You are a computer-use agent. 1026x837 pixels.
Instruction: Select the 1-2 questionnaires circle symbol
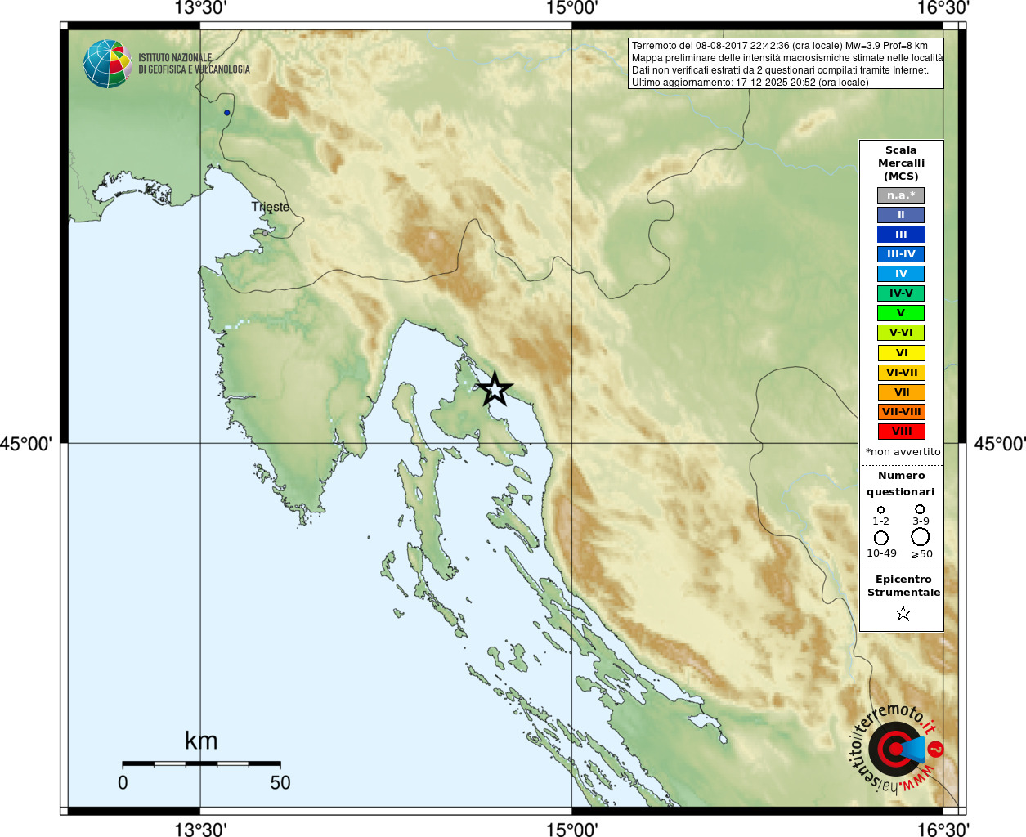[880, 509]
